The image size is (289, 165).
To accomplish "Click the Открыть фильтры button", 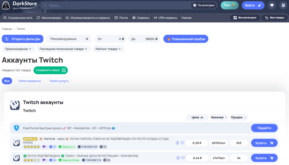I will tap(23, 39).
